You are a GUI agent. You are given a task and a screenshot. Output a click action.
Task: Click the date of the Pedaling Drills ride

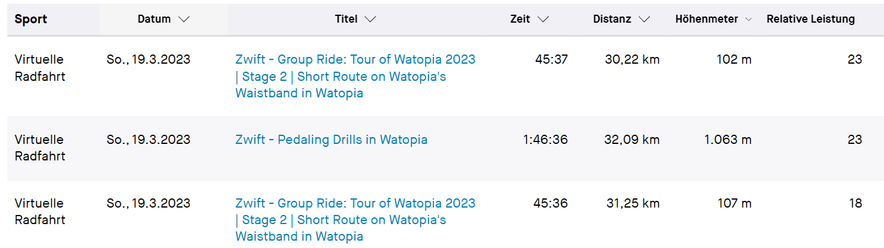click(x=148, y=140)
